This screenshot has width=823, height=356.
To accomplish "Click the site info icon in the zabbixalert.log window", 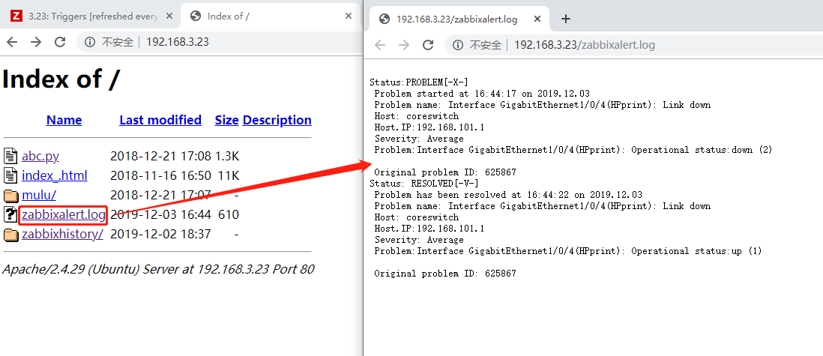I will point(458,45).
